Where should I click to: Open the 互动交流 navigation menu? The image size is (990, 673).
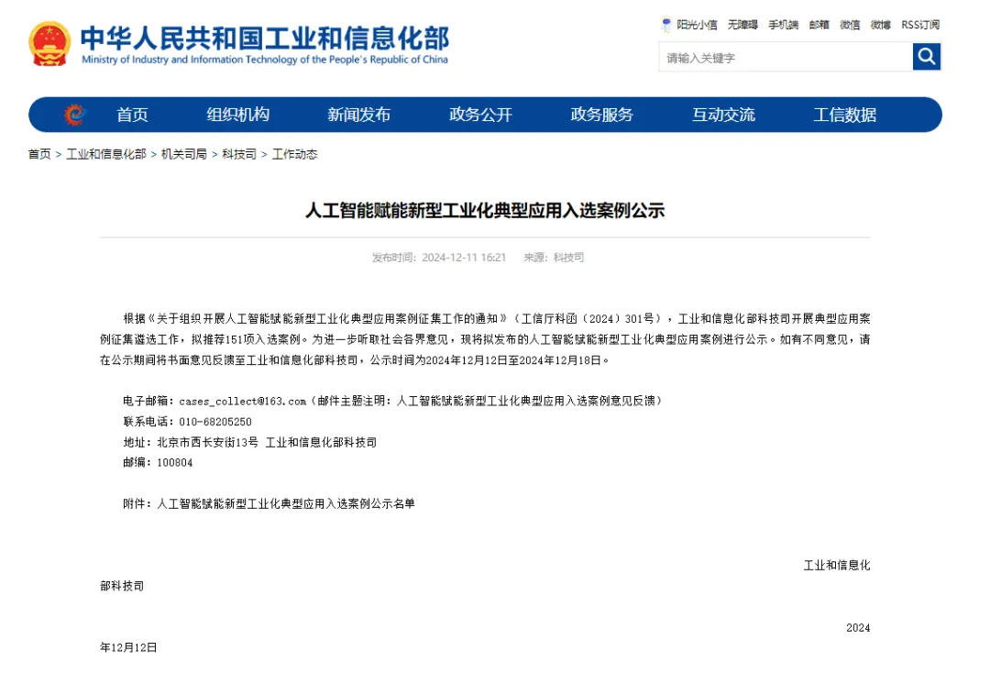(723, 114)
